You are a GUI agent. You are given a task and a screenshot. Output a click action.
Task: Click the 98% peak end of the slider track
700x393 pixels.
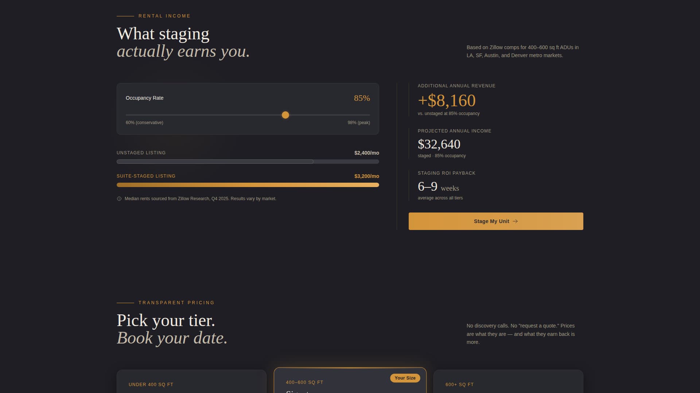[x=368, y=115]
